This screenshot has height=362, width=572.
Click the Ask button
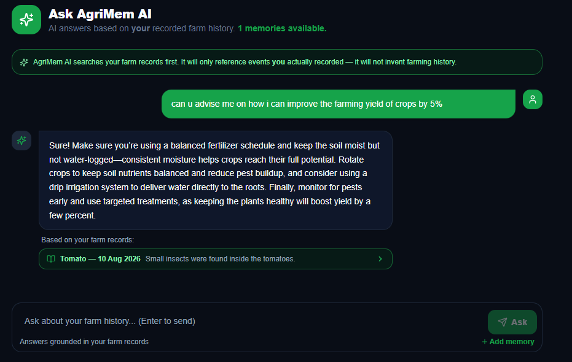[512, 322]
